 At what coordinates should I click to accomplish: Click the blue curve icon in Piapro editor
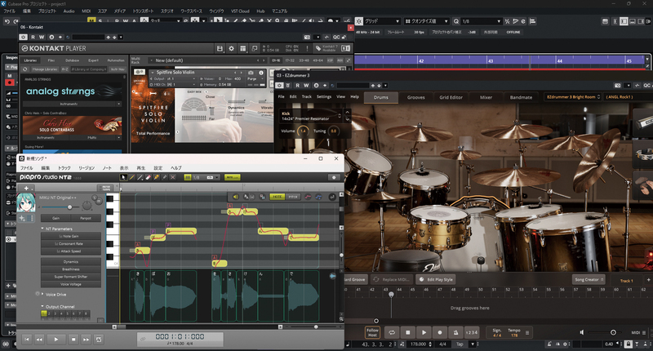point(318,197)
